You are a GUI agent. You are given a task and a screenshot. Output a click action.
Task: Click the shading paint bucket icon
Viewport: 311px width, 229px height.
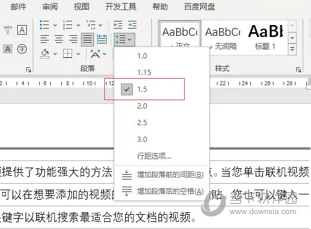45,54
